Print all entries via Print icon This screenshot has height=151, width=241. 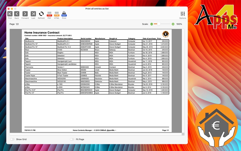click(x=64, y=14)
